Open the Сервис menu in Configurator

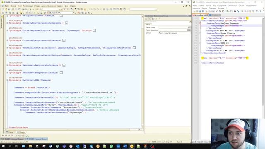[x=60, y=6]
